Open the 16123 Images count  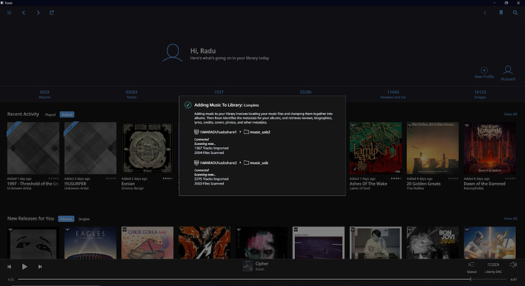[x=480, y=95]
